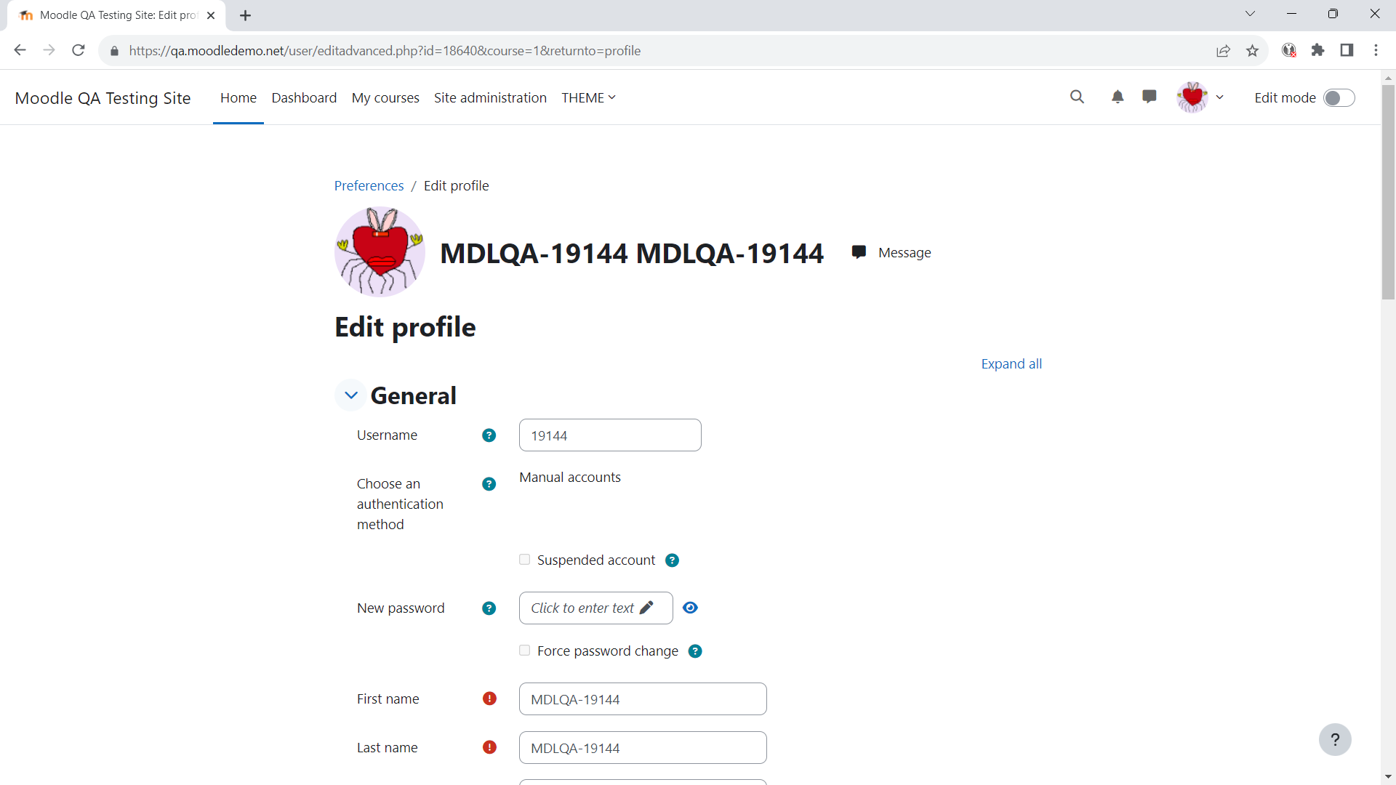Screen dimensions: 1396x785
Task: Click Expand all link
Action: click(x=1011, y=363)
